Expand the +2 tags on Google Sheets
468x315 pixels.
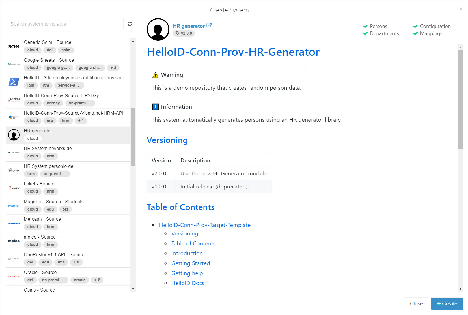[113, 68]
